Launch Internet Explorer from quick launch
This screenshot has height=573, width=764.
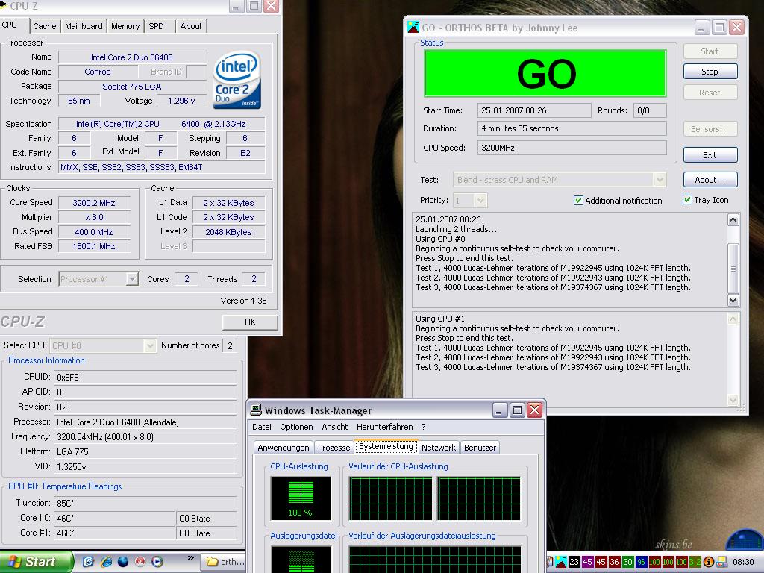(x=106, y=562)
